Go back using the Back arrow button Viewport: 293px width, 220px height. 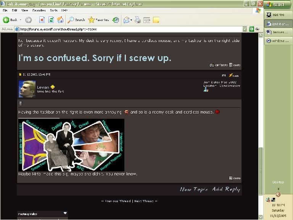(x=10, y=19)
